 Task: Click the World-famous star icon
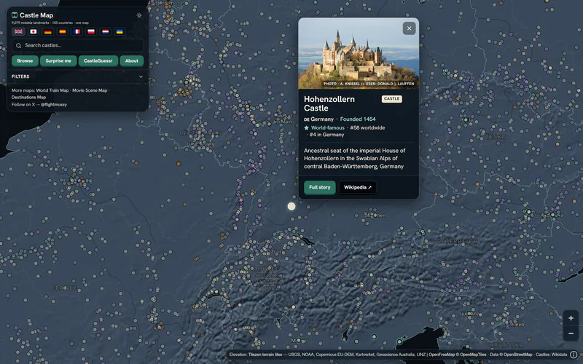[x=306, y=128]
